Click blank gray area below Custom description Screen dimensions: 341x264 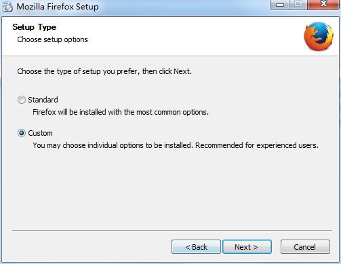(172, 190)
